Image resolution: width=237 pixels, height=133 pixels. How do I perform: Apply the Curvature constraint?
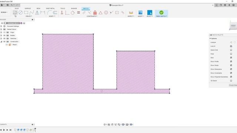tap(123, 13)
